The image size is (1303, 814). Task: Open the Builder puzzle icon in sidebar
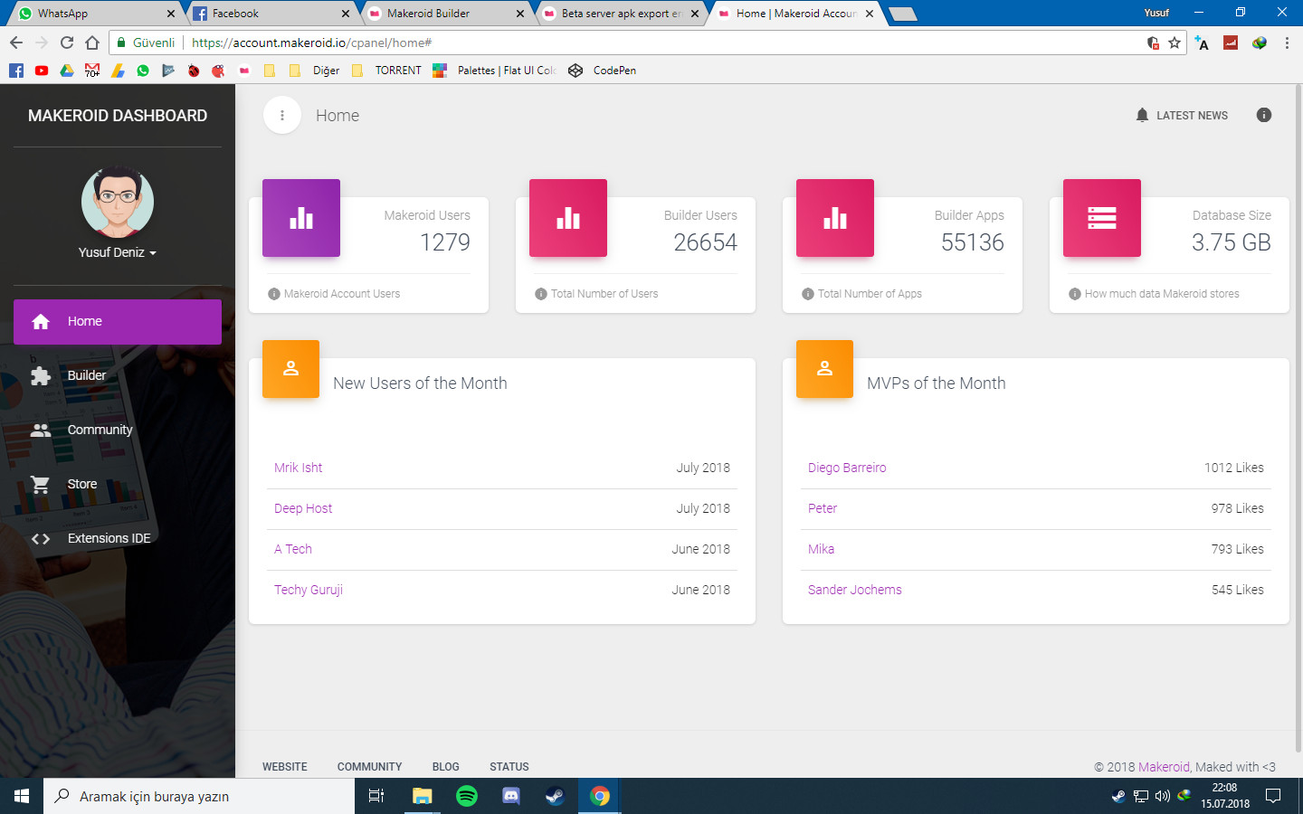pyautogui.click(x=41, y=375)
